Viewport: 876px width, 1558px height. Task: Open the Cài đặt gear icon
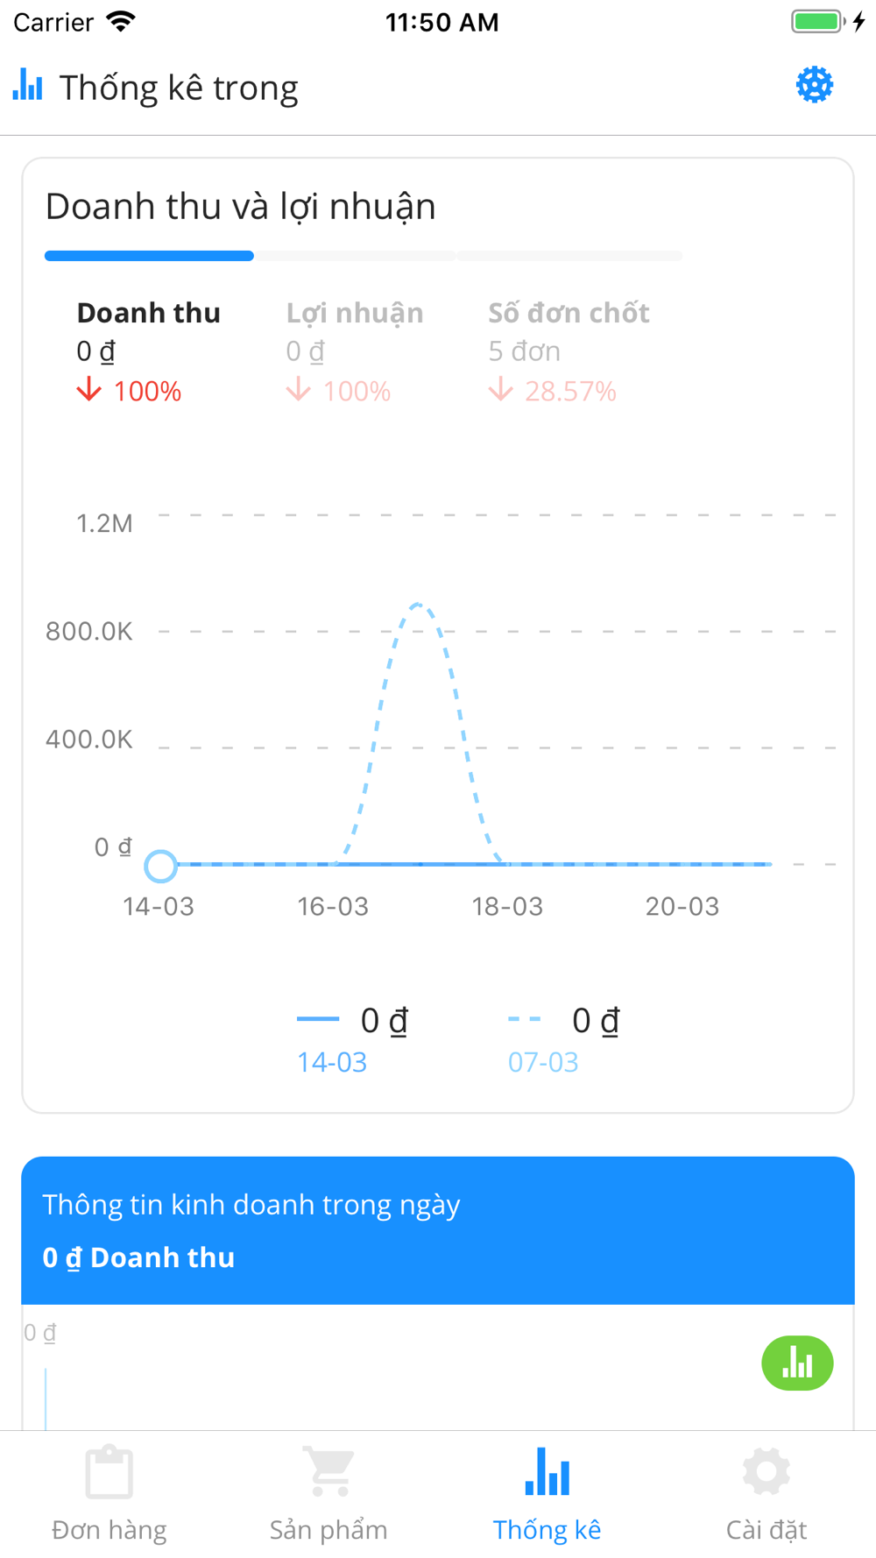[x=766, y=1472]
